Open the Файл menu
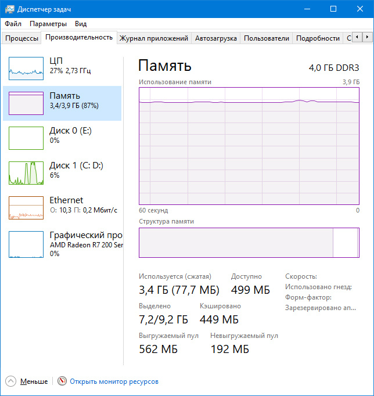The height and width of the screenshot is (396, 374). [13, 24]
